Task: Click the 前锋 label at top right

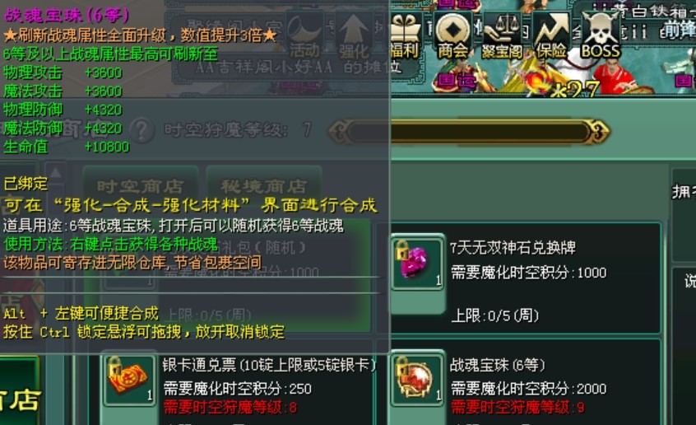Action: [x=678, y=30]
